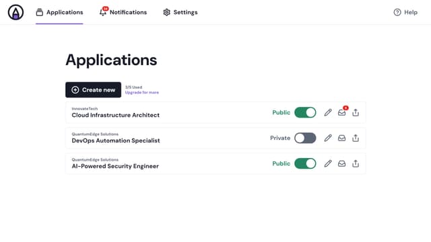Open inbox for AI-Powered Security Engineer
Viewport: 431px width, 242px height.
341,163
